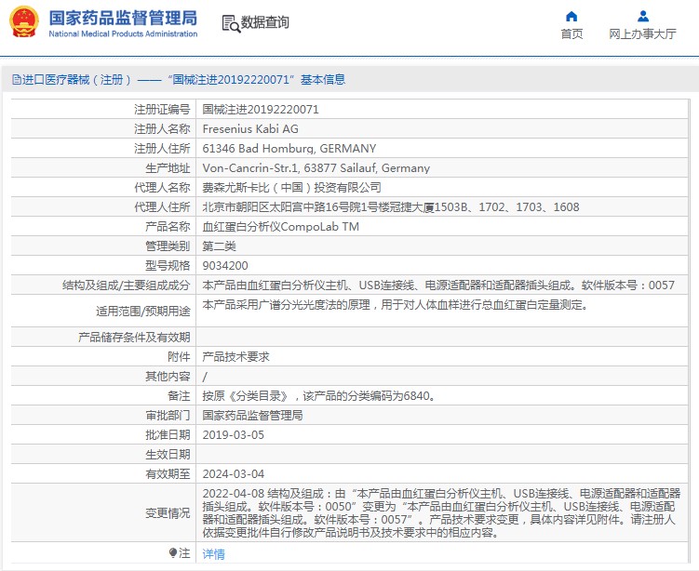Click the bullet icon beside 注

tap(173, 552)
